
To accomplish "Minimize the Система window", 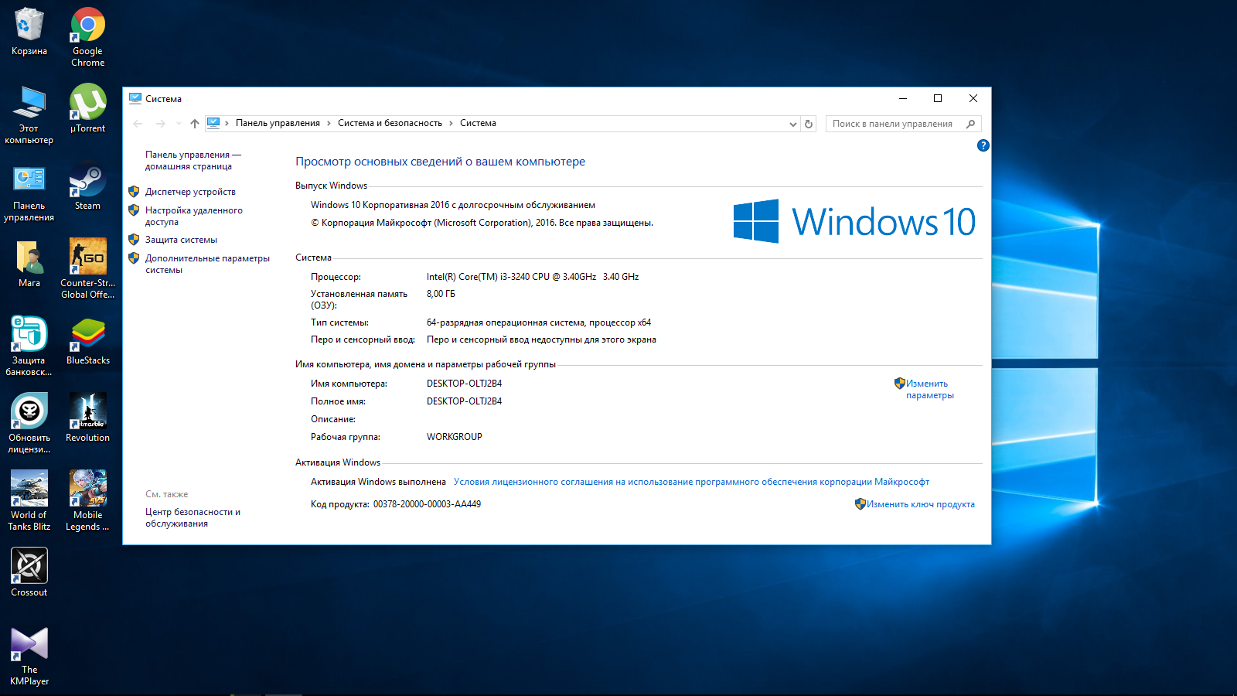I will [x=902, y=98].
